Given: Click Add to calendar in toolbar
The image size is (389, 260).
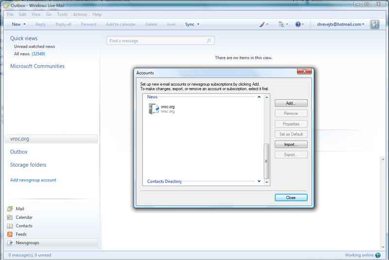Looking at the screenshot, I should click(x=121, y=24).
